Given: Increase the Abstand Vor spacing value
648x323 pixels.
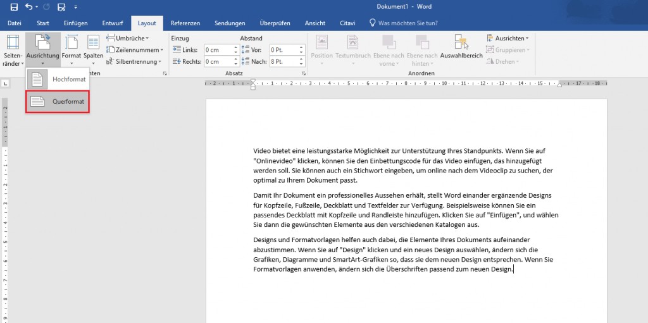Looking at the screenshot, I should tap(300, 47).
